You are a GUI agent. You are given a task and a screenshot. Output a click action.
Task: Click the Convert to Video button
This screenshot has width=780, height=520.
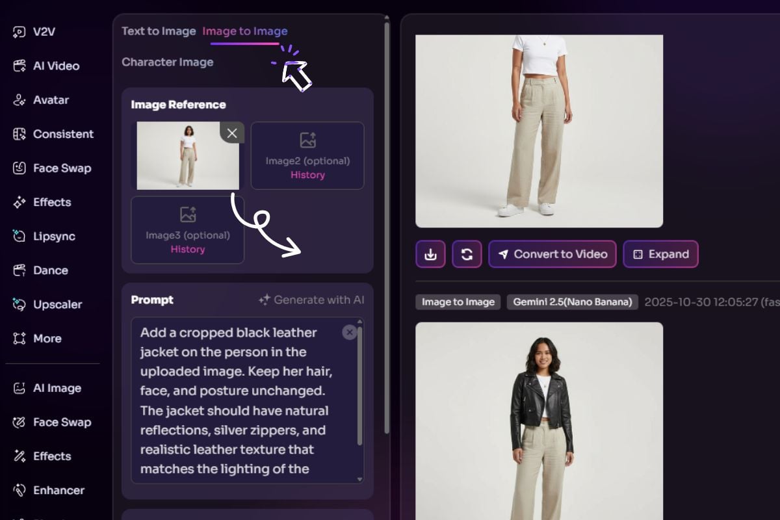[x=552, y=254]
